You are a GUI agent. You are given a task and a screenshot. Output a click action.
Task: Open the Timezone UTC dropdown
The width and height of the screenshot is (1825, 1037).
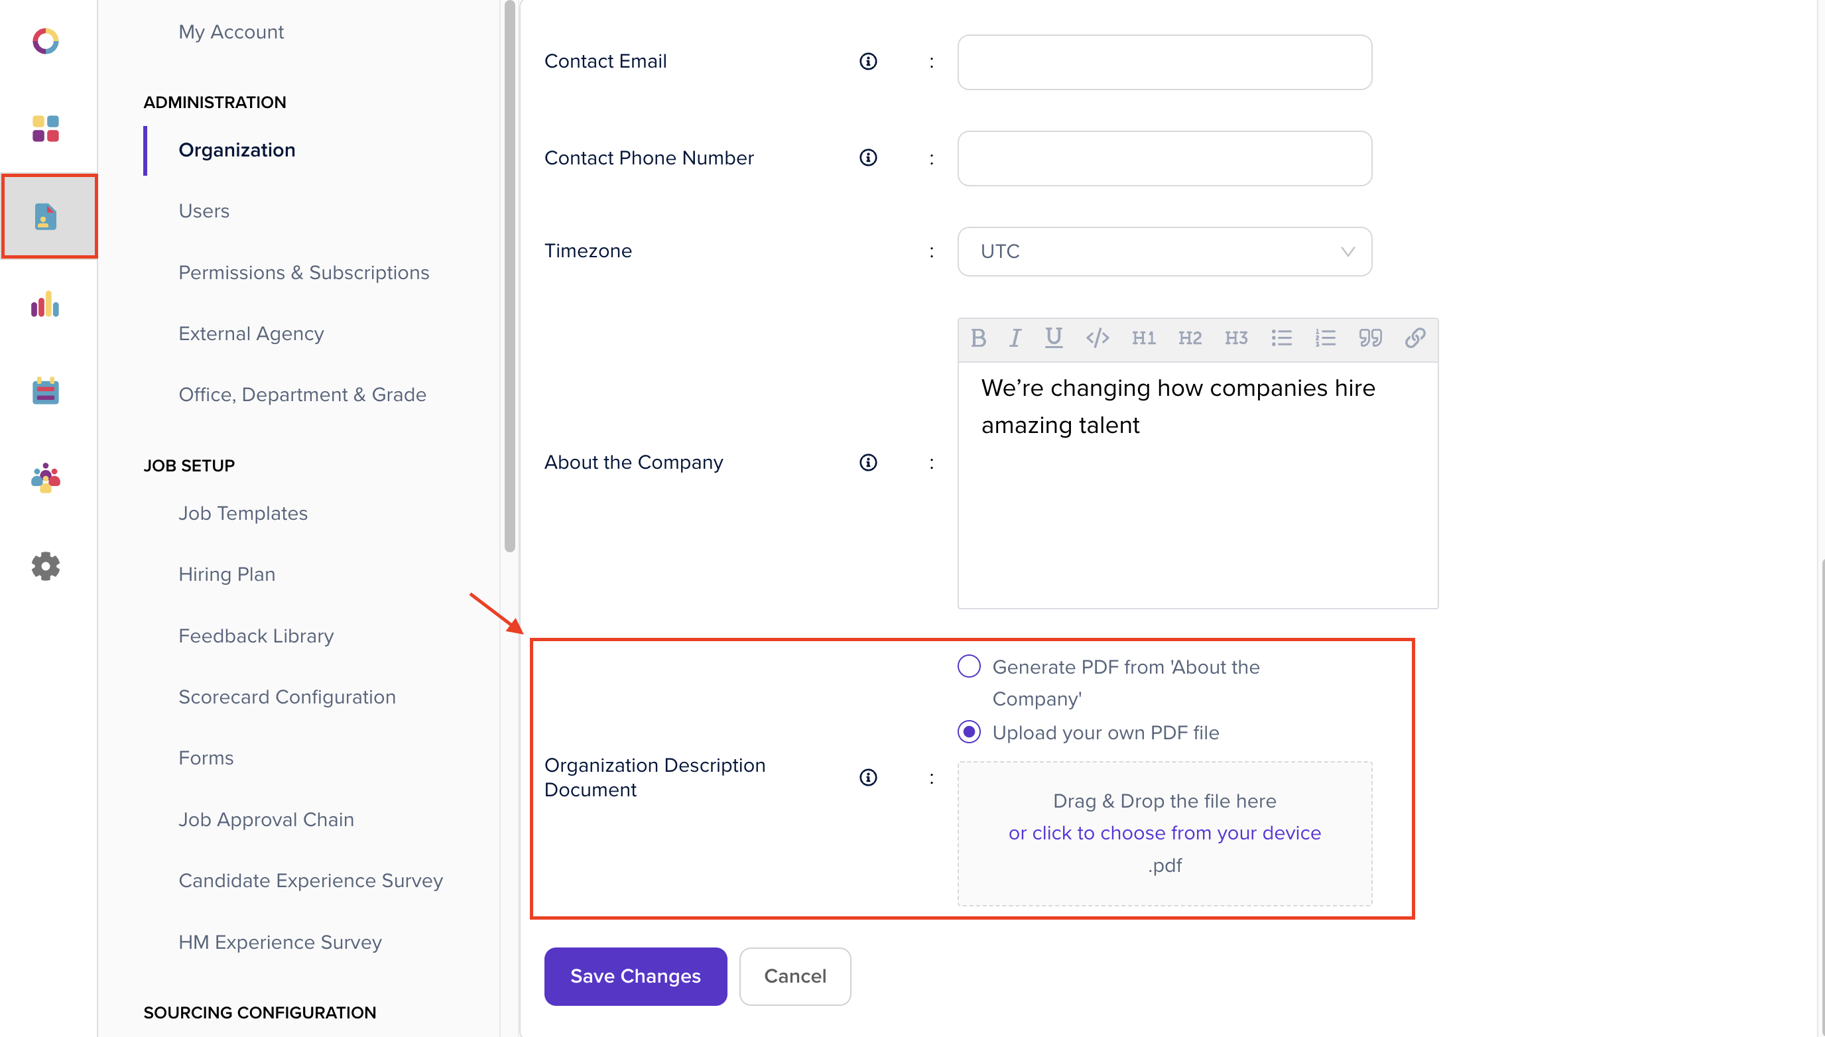click(1164, 251)
